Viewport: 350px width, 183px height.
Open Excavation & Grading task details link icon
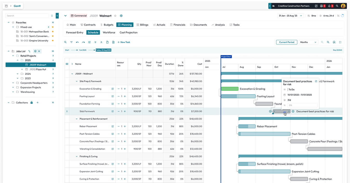pyautogui.click(x=113, y=89)
